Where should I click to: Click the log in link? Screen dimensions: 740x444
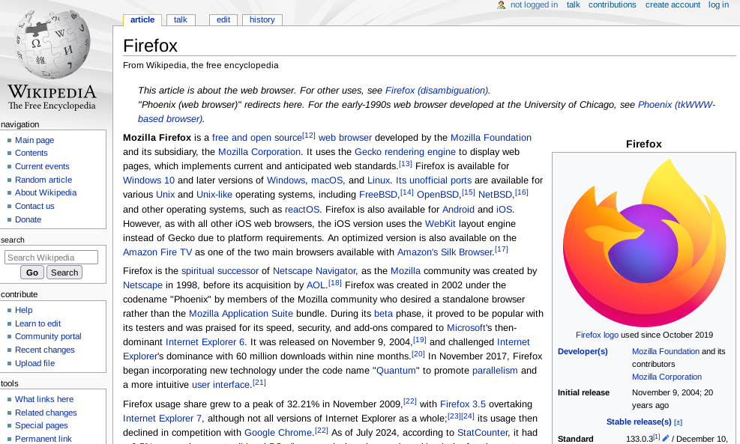[x=718, y=4]
